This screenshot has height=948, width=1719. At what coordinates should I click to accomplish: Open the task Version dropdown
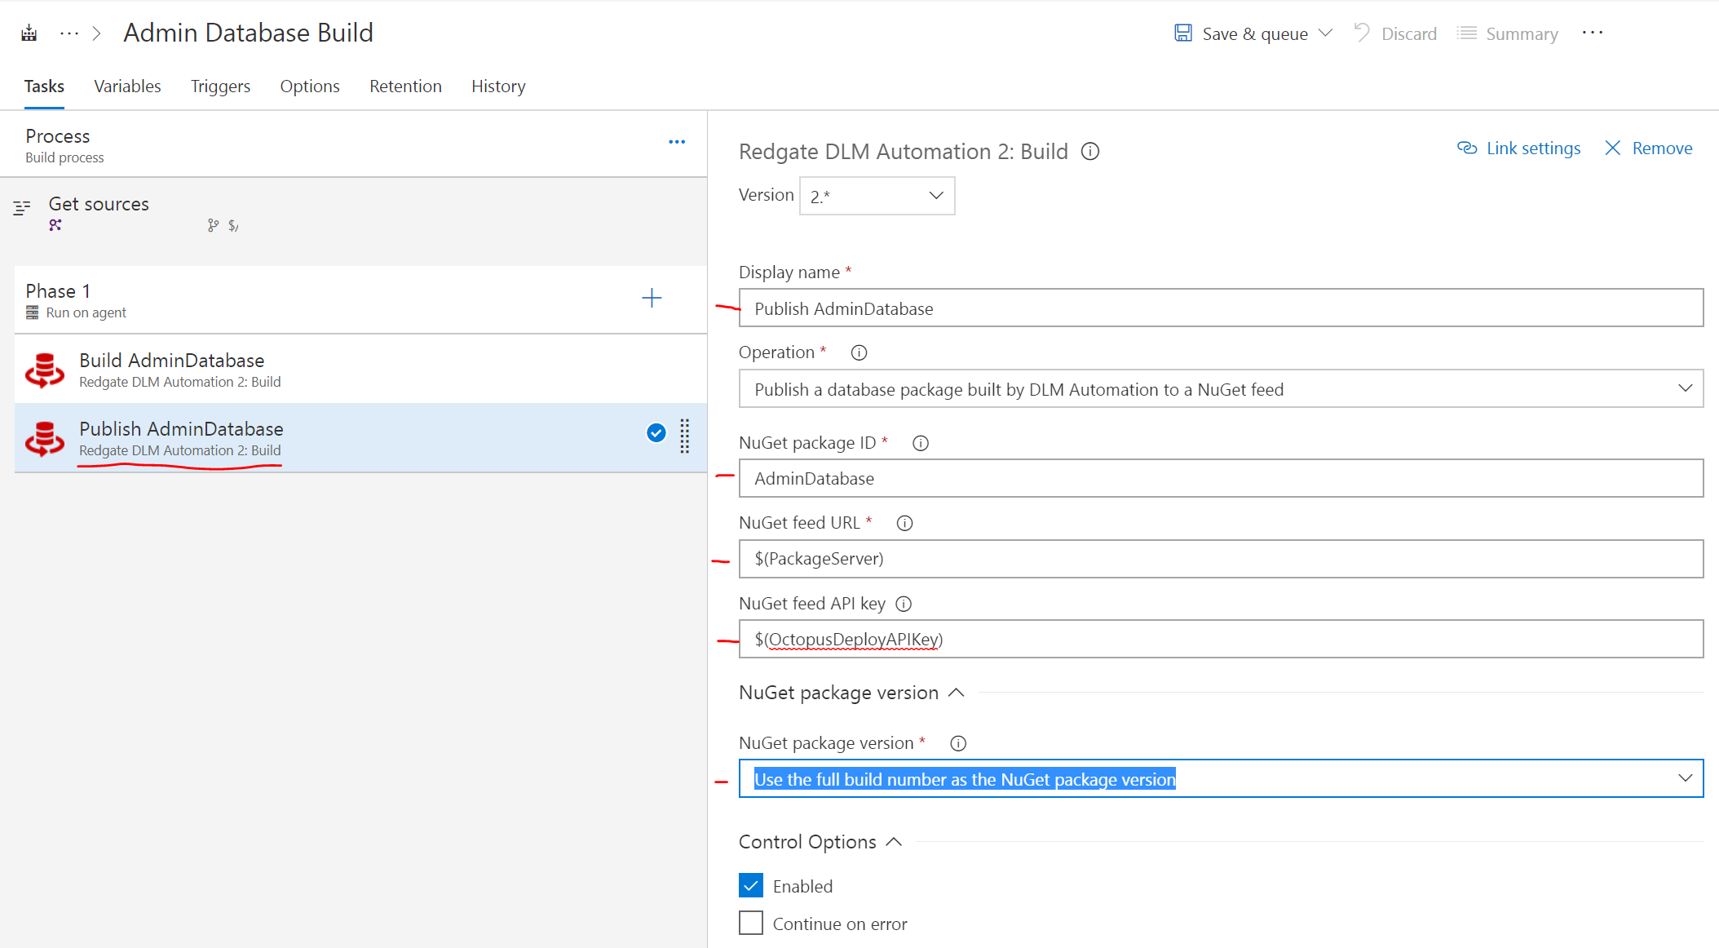[x=877, y=196]
